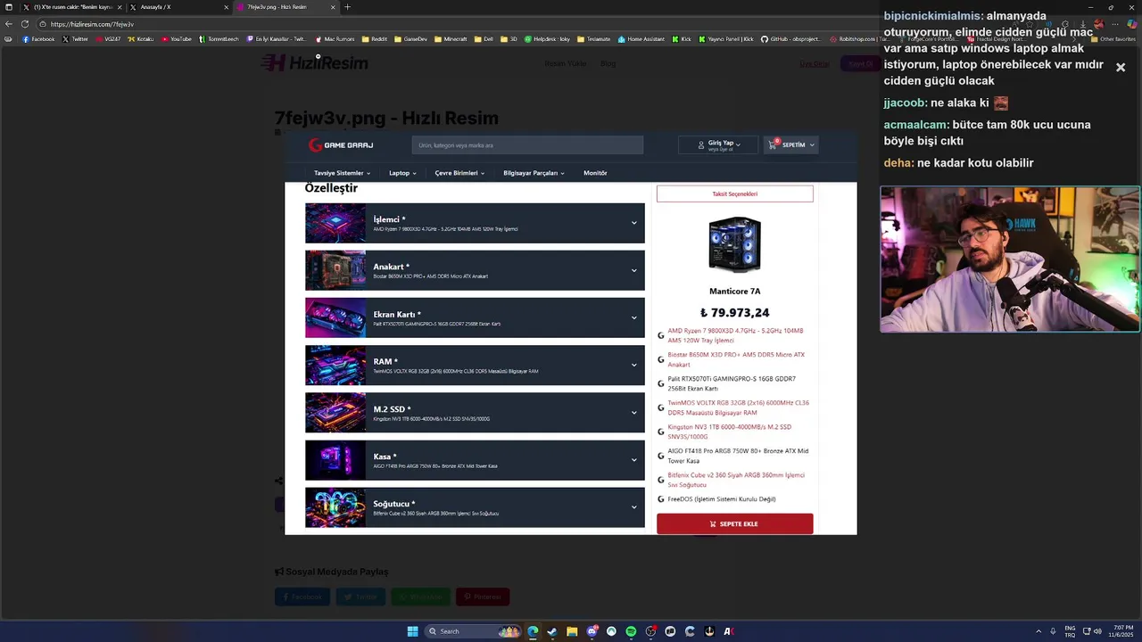Click the ₺ 79.973,24 price text

735,313
